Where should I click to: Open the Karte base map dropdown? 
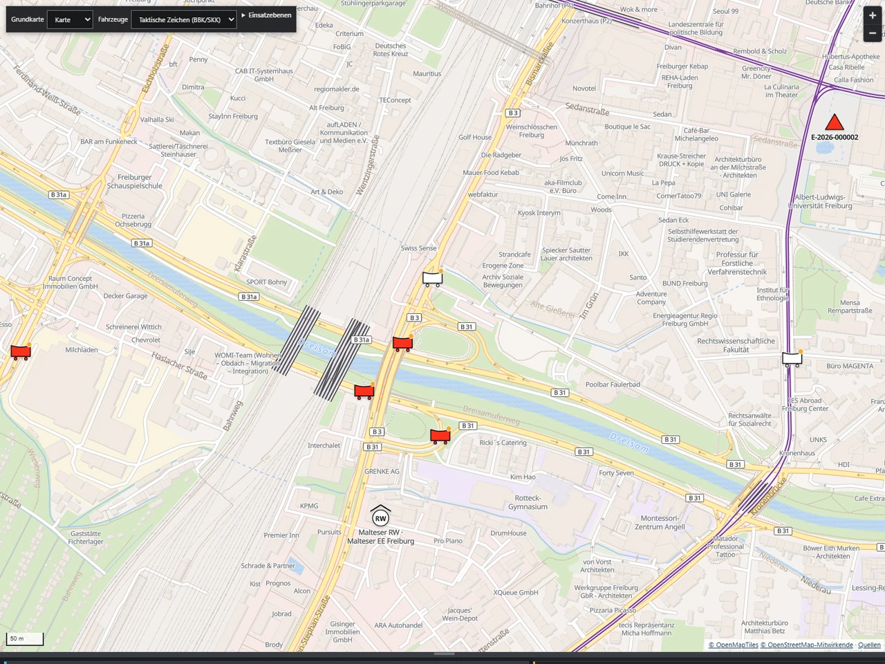[x=70, y=19]
